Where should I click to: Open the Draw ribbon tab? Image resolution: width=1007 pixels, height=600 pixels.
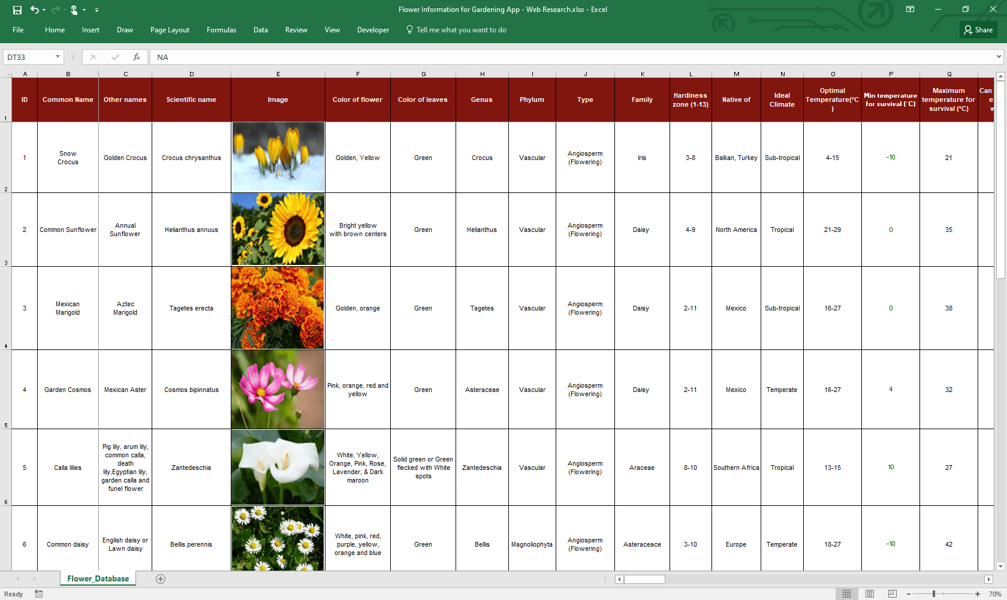point(125,30)
